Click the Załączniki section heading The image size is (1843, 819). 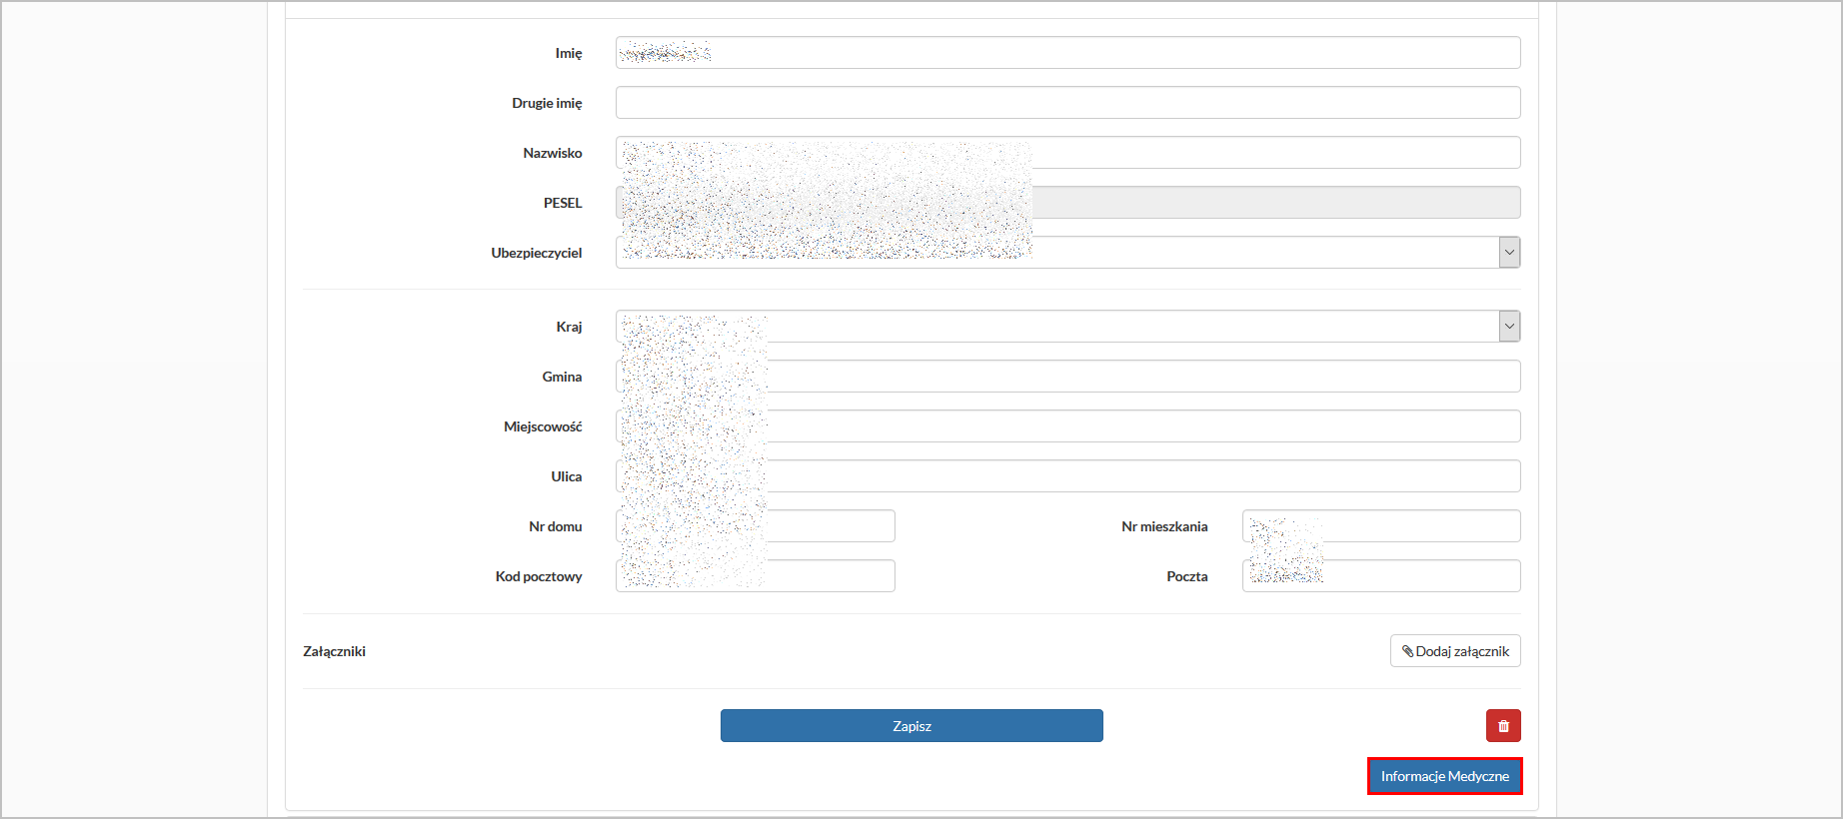pyautogui.click(x=334, y=651)
